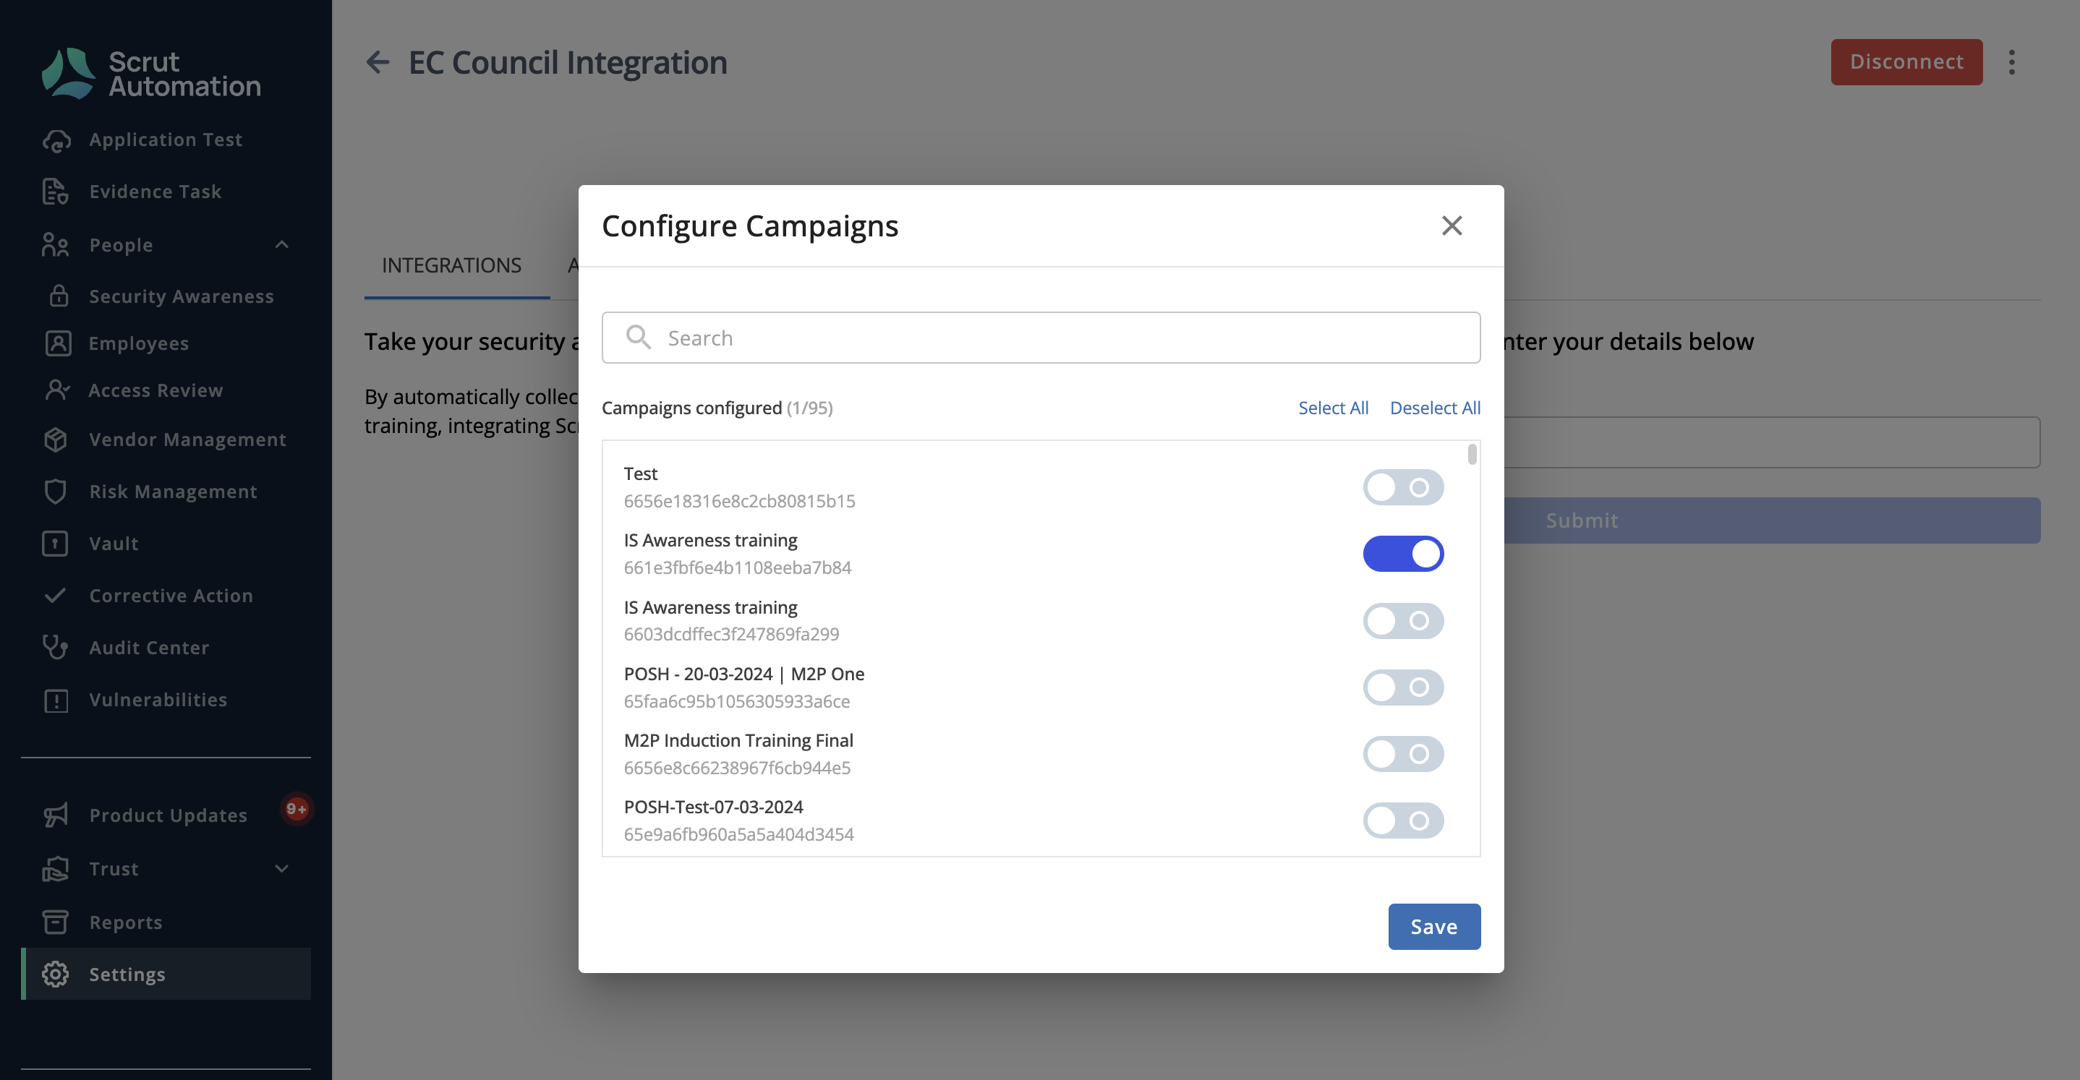Open Audit Center menu item
The width and height of the screenshot is (2080, 1080).
[x=166, y=648]
